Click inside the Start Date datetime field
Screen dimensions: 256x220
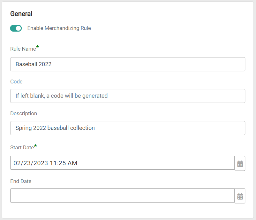click(x=123, y=163)
